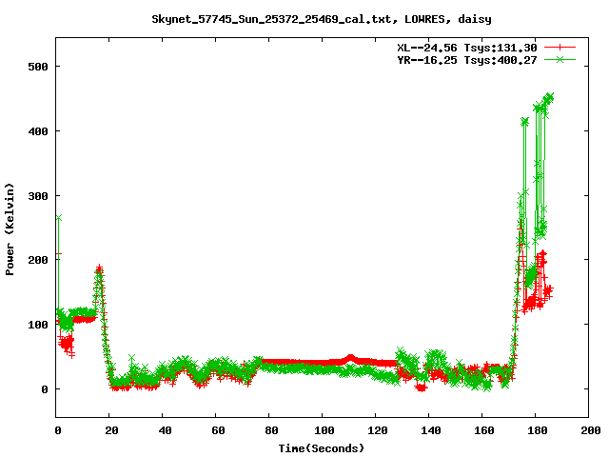Click the 200 tick label on x-axis

pos(589,430)
